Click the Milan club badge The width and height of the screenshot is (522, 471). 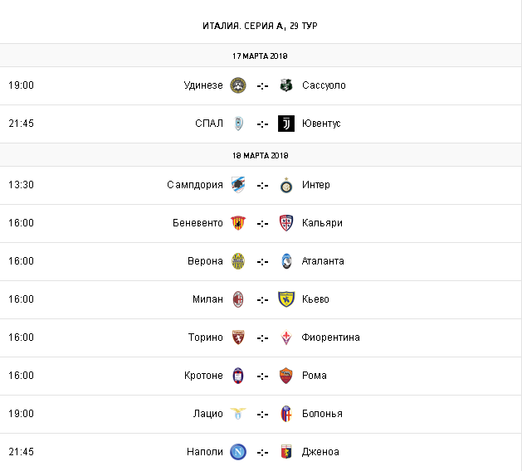click(238, 299)
